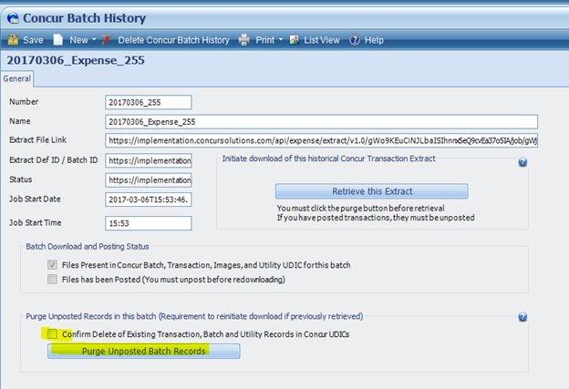
Task: Click the 20170306_Expense_255 record heading
Action: tap(76, 60)
